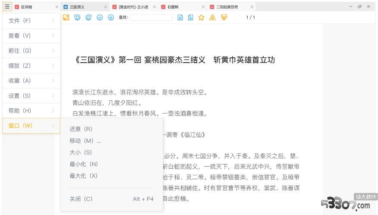Expand the 前往 submenu arrow
Viewport: 378px width, 215px height.
tap(53, 51)
